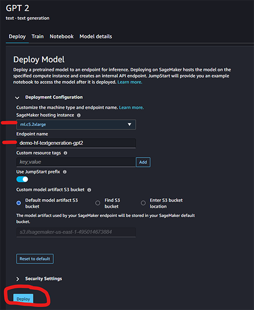254x310 pixels.
Task: Open the ml.c5.2xlarge hosting instance dropdown
Action: (x=76, y=124)
